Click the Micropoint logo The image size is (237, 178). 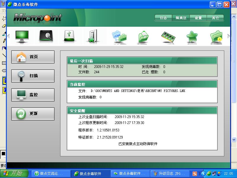pos(38,18)
